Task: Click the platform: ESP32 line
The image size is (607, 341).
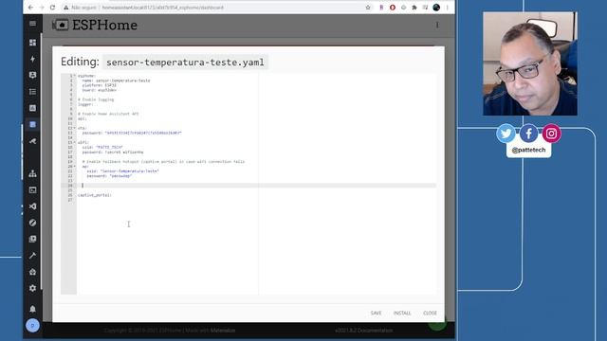Action: (99, 85)
